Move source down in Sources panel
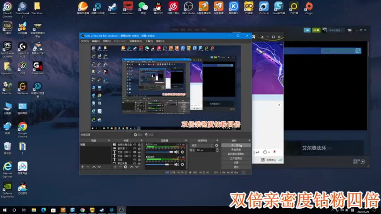 pos(137,167)
